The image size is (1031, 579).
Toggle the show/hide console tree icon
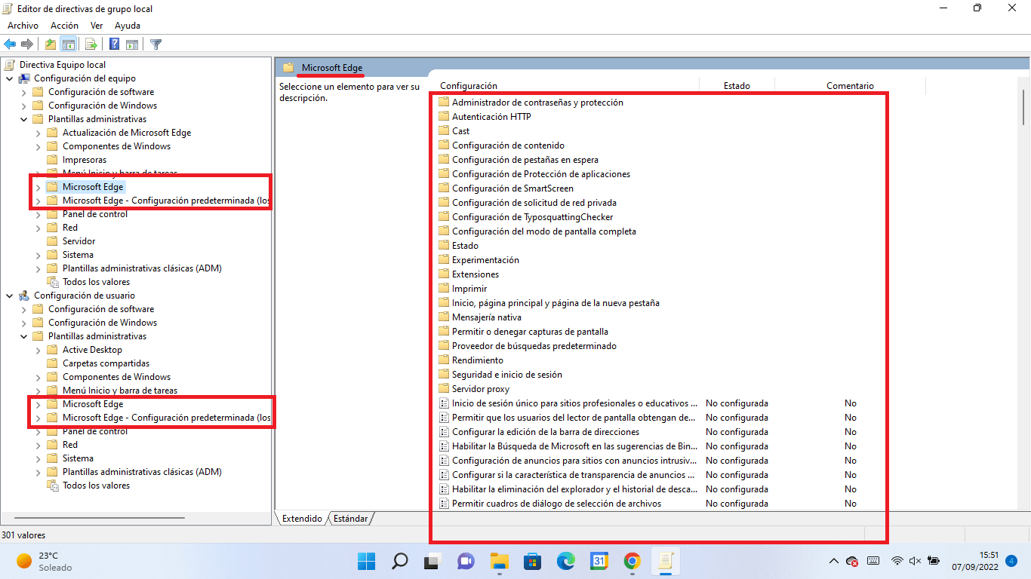68,44
